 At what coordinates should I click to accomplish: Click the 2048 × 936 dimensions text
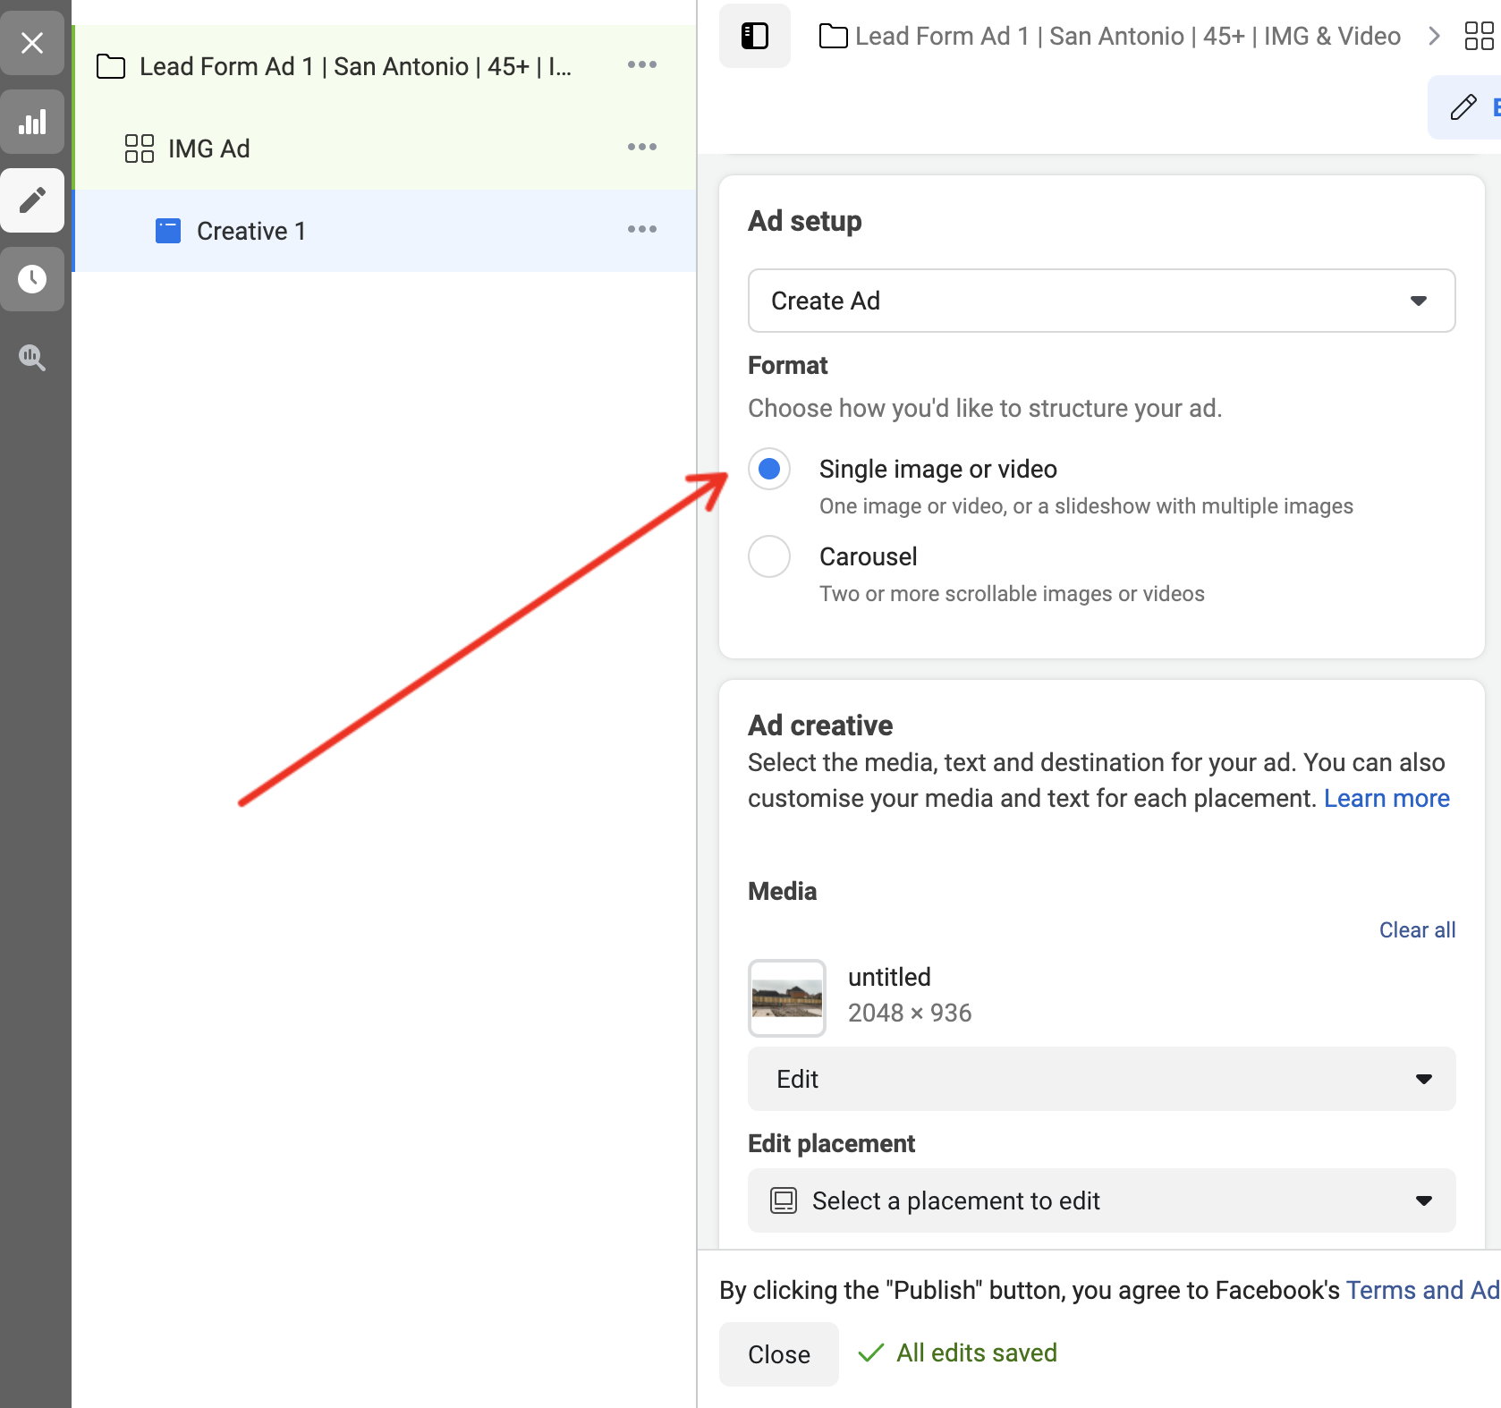(x=910, y=1013)
